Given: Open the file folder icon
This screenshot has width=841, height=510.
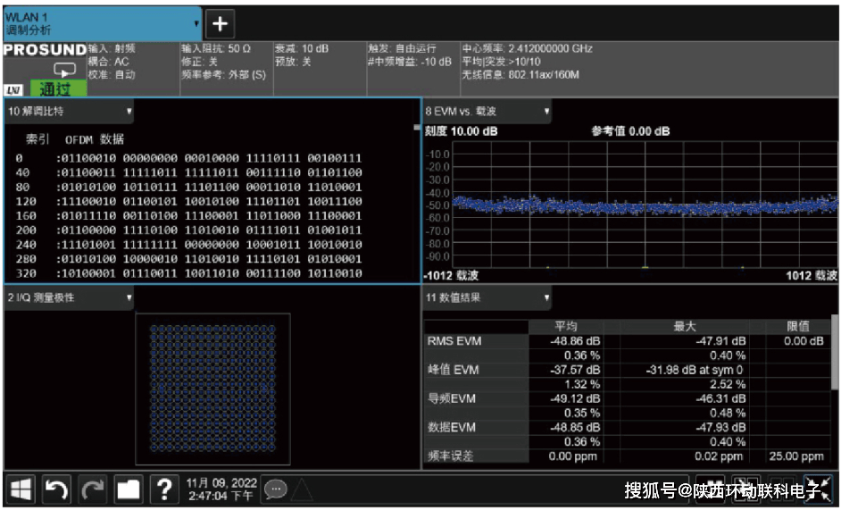Looking at the screenshot, I should pyautogui.click(x=129, y=489).
